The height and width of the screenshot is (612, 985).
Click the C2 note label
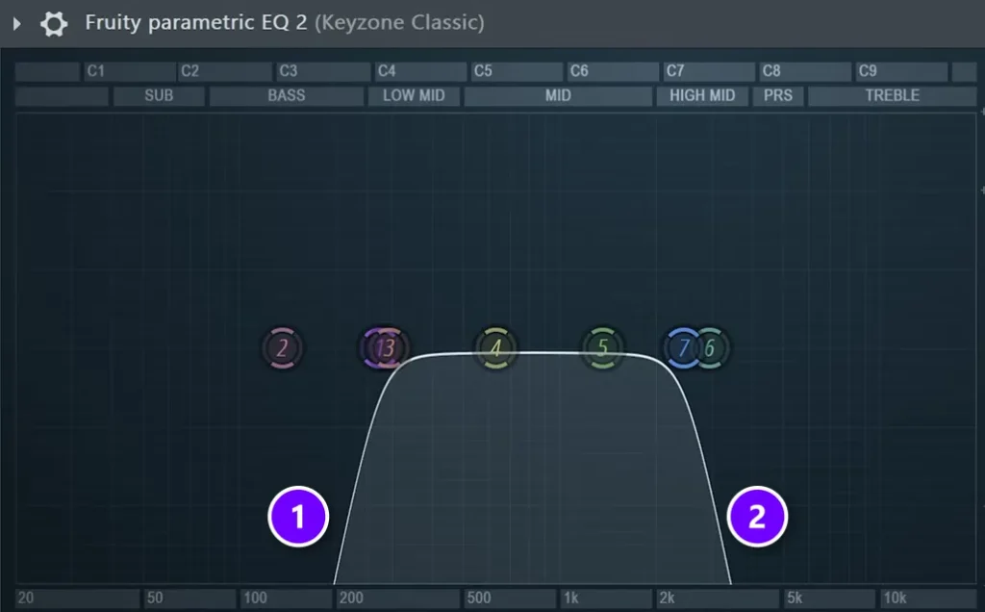click(x=189, y=71)
